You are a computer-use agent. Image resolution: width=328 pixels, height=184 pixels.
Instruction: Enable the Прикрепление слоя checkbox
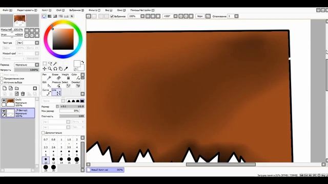pyautogui.click(x=2, y=78)
